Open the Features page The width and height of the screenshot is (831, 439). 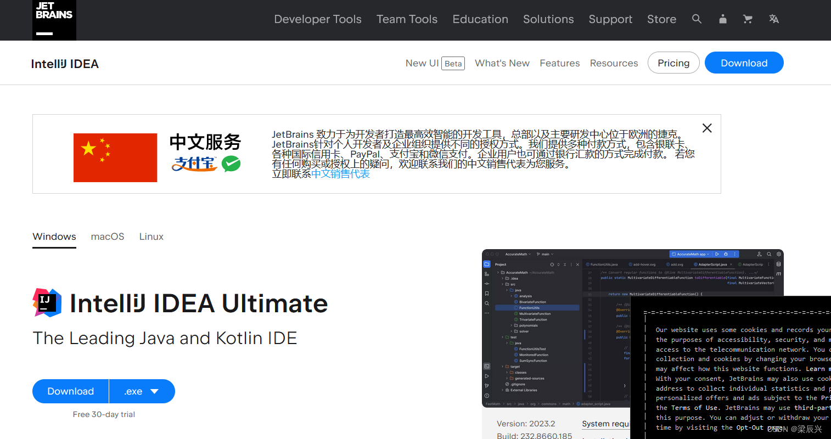pyautogui.click(x=560, y=63)
